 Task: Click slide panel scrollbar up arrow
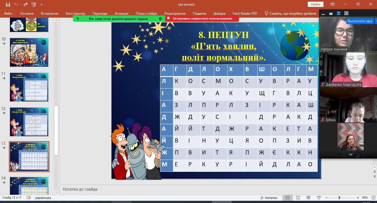pos(56,20)
